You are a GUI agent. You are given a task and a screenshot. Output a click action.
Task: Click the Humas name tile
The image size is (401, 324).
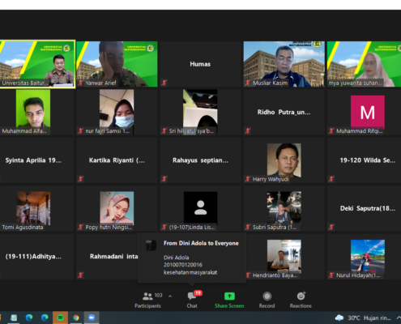(x=200, y=64)
